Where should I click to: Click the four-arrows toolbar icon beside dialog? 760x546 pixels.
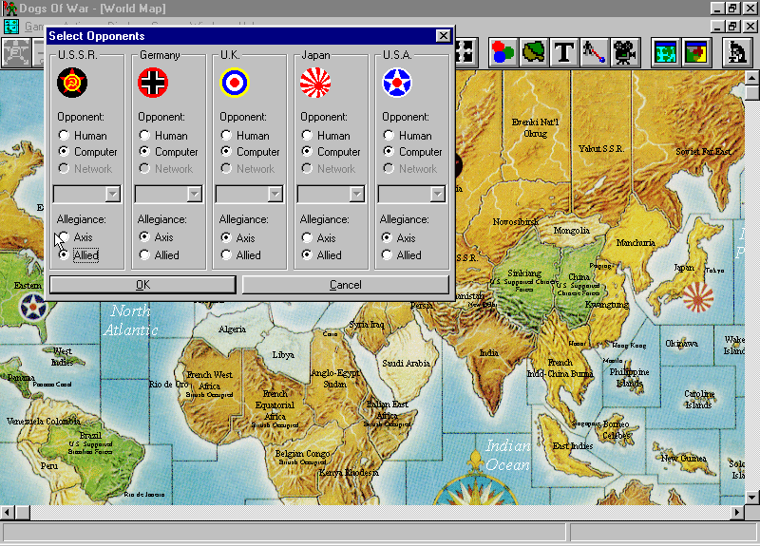(465, 52)
